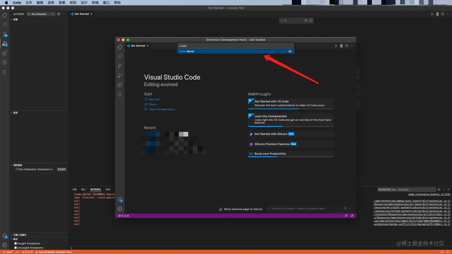Stop debugging with red square

pyautogui.click(x=311, y=21)
